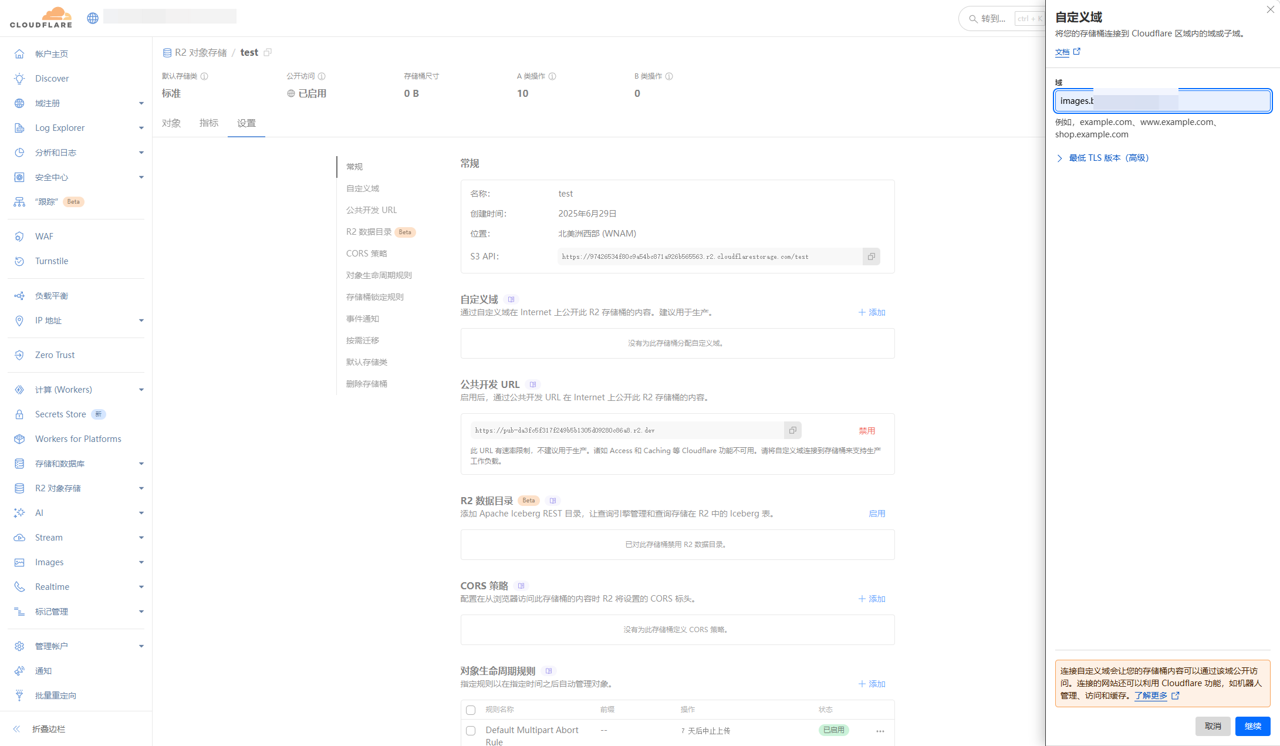Open Zero Trust shield icon
This screenshot has height=746, width=1280.
19,355
